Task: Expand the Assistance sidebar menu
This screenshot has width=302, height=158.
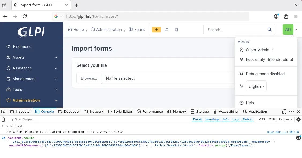Action: (x=31, y=68)
